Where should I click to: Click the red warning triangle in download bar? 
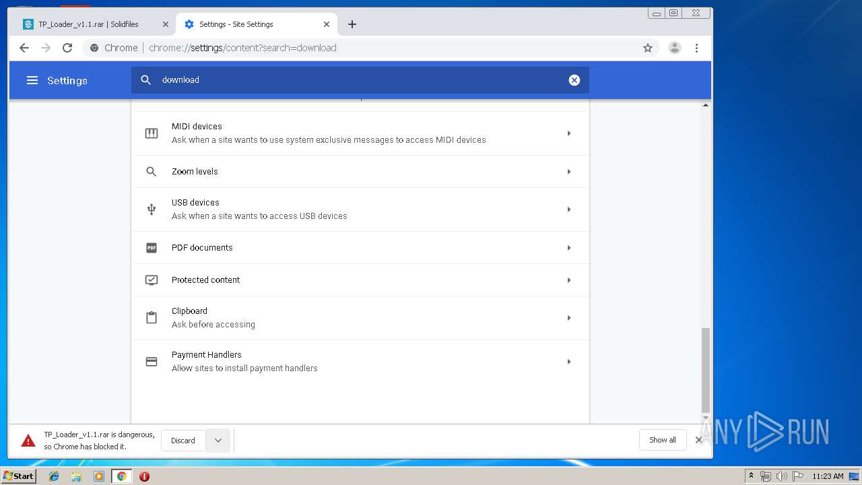28,441
